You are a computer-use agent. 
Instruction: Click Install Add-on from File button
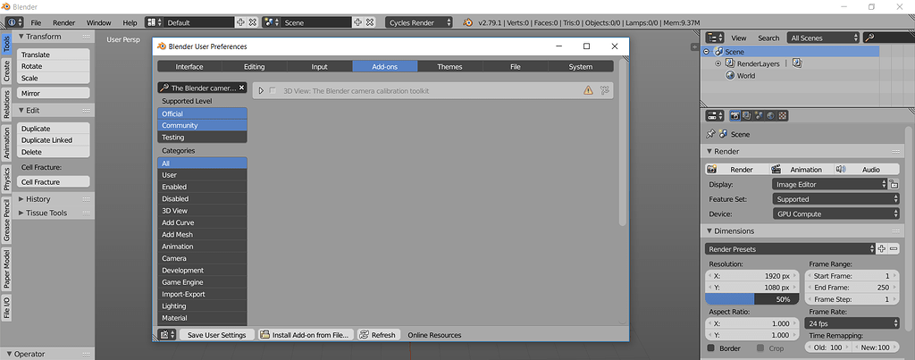306,335
